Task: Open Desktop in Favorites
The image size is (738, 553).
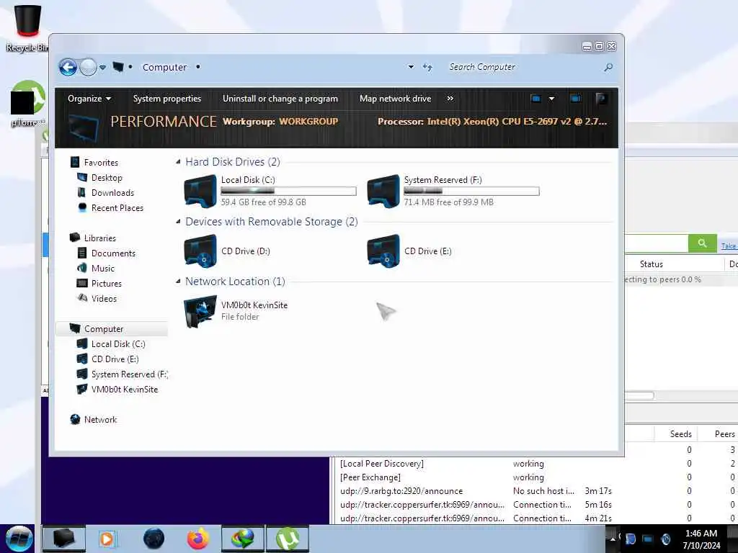Action: click(107, 178)
